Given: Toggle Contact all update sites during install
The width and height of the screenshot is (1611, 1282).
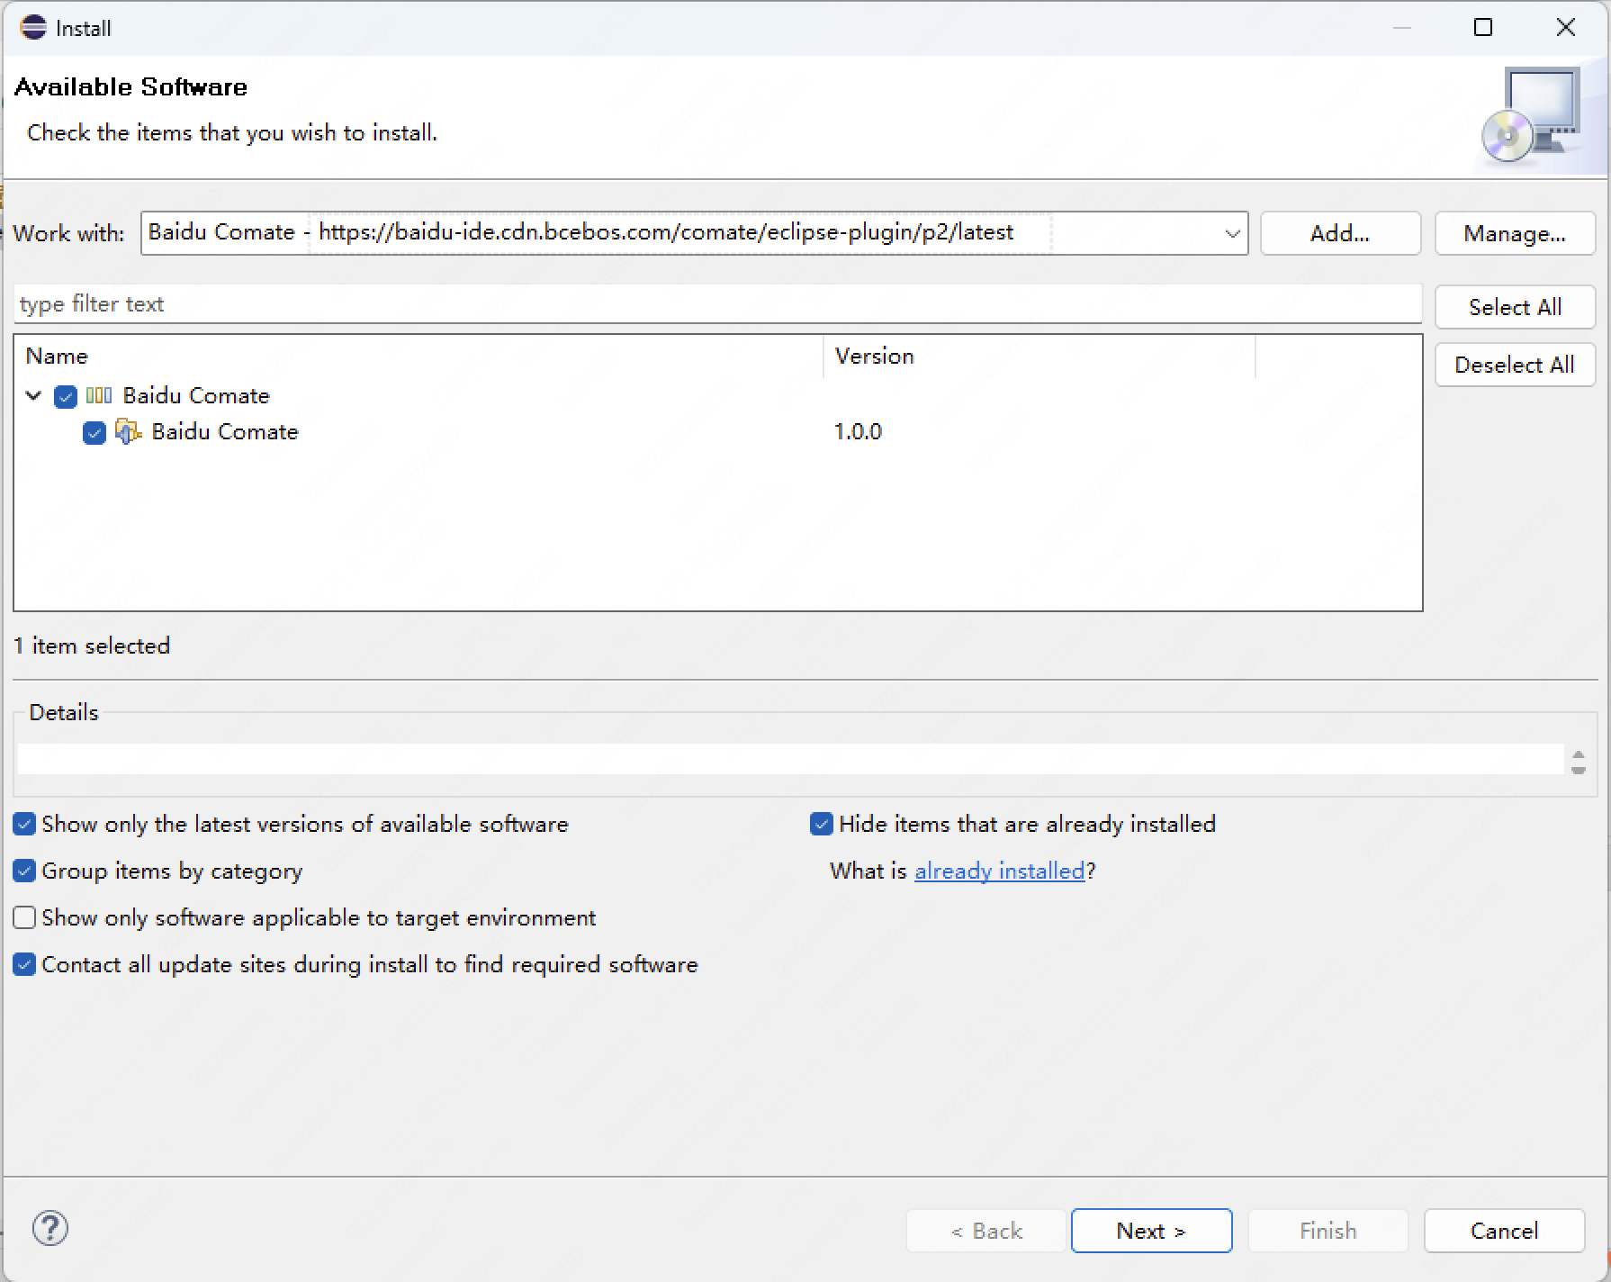Looking at the screenshot, I should (24, 964).
